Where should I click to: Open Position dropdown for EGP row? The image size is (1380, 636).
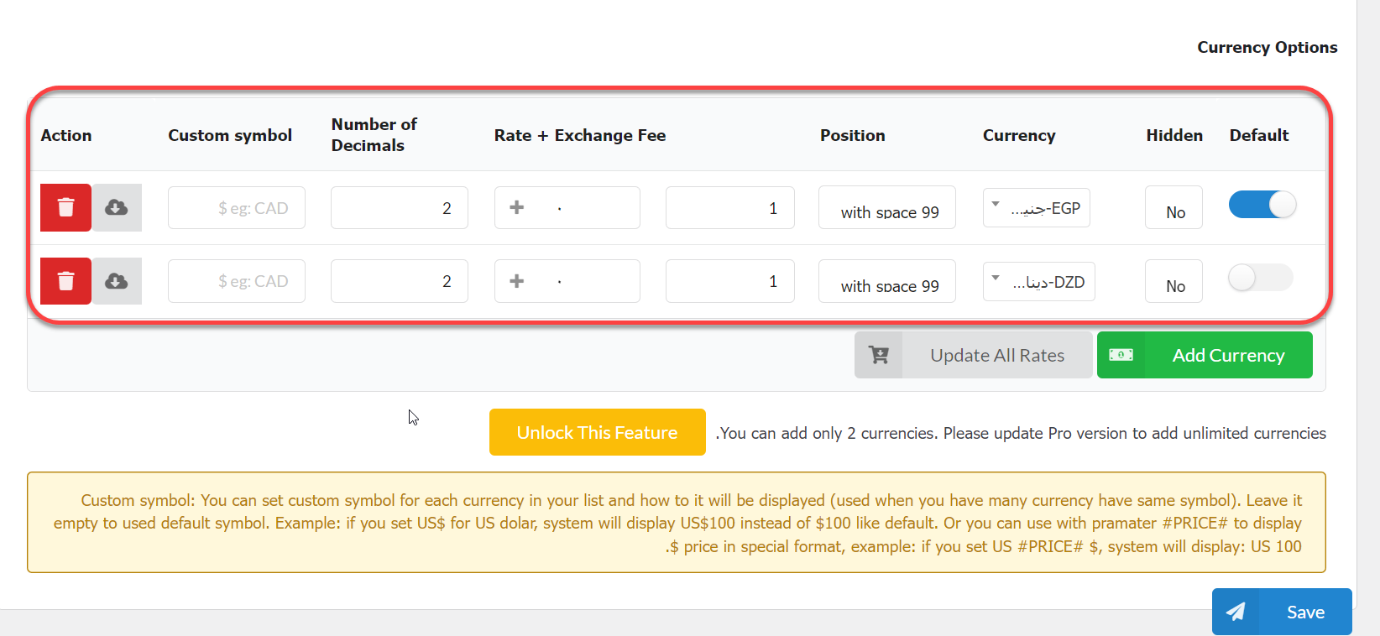pos(887,208)
